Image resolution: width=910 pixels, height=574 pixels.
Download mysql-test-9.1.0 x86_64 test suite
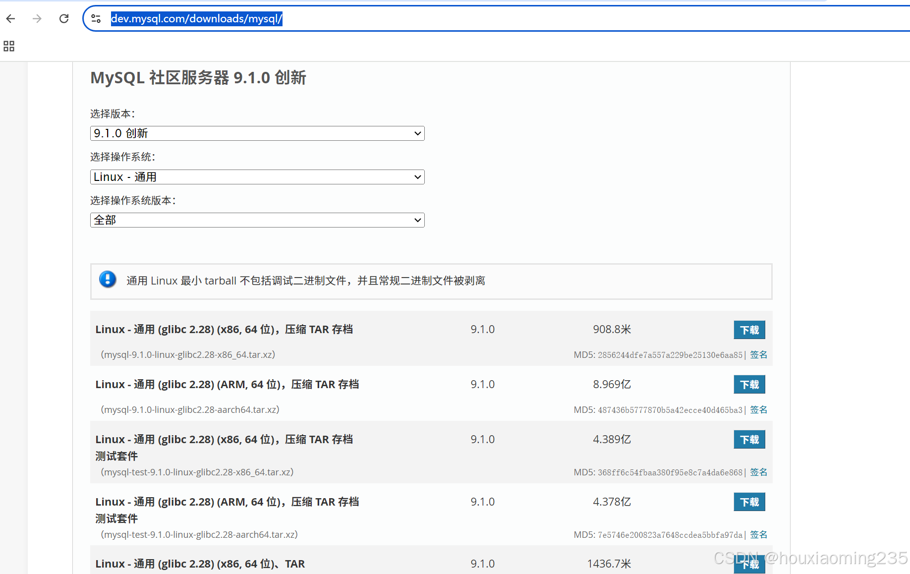point(749,440)
